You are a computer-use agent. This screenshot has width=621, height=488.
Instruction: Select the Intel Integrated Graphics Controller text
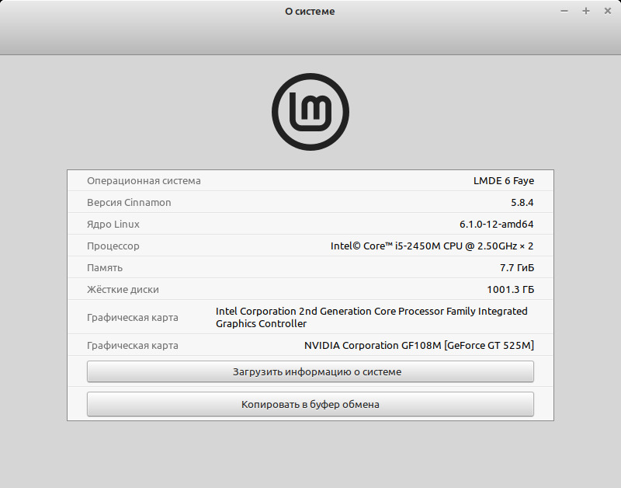coord(372,318)
